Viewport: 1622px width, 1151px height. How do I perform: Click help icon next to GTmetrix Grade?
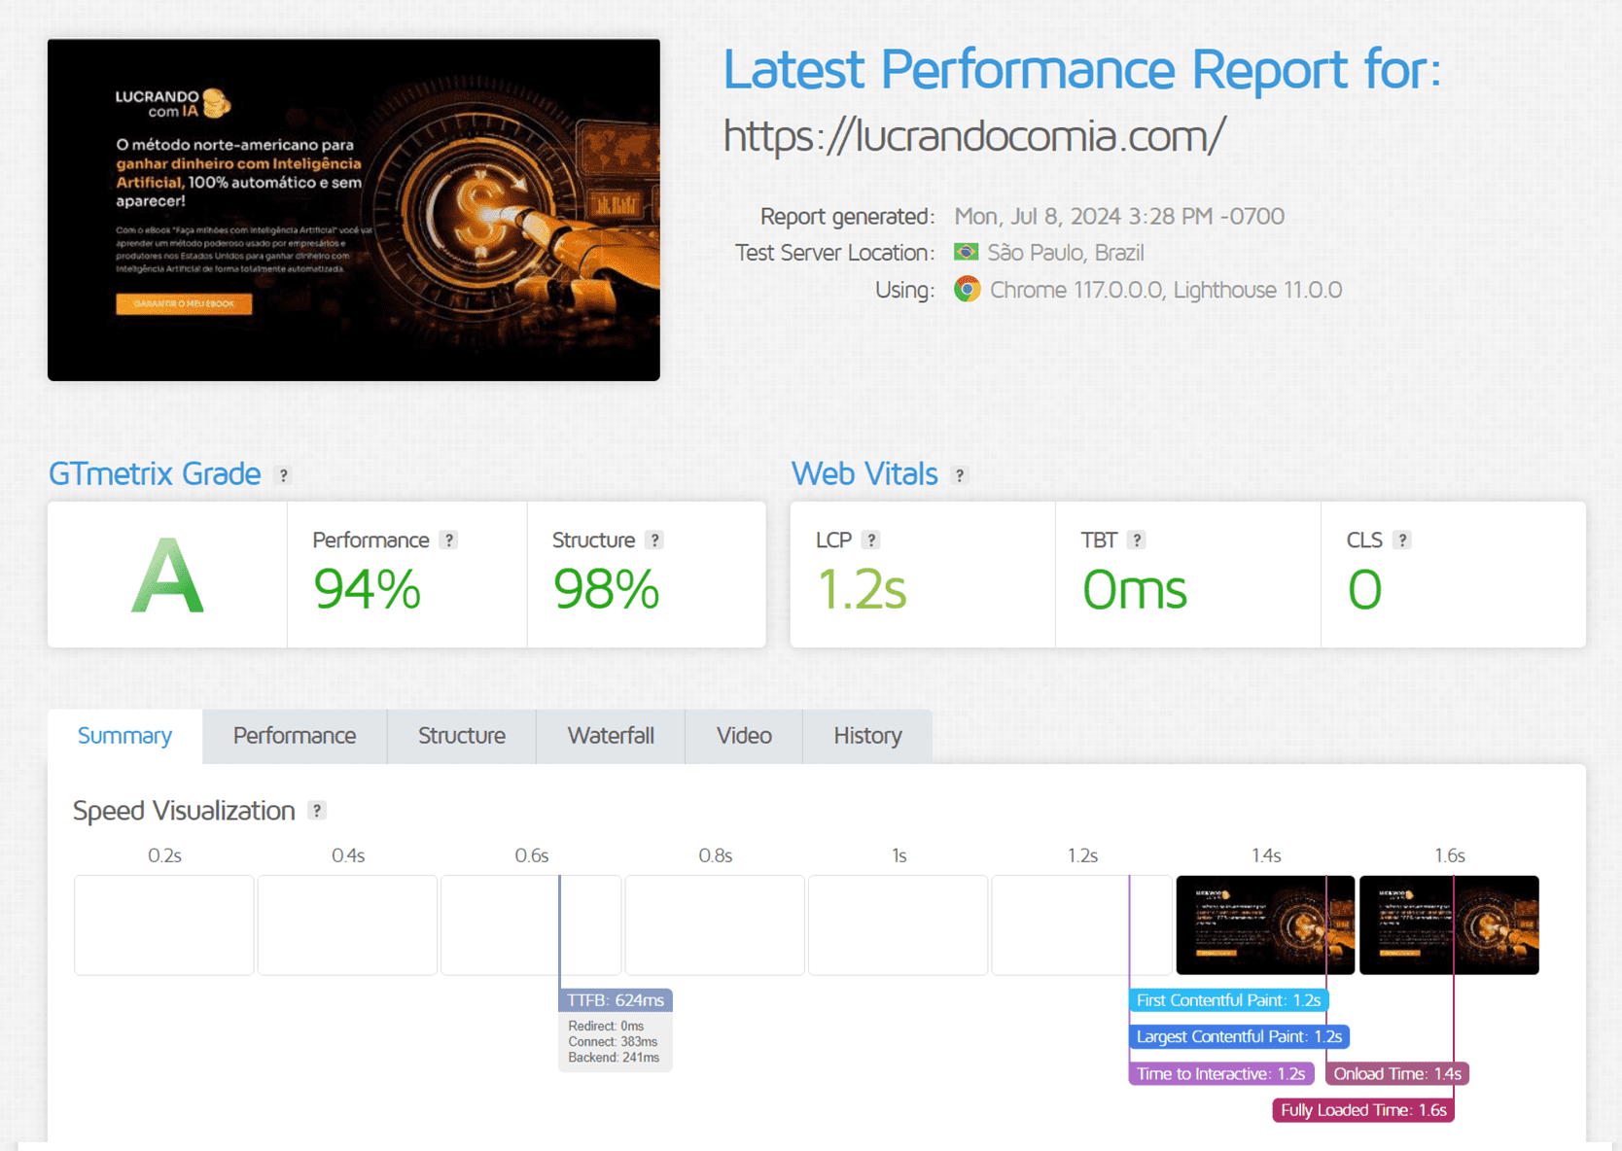pyautogui.click(x=284, y=475)
